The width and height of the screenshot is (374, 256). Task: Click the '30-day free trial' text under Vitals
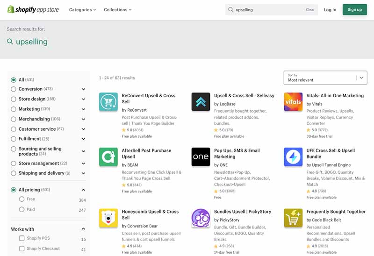[319, 136]
